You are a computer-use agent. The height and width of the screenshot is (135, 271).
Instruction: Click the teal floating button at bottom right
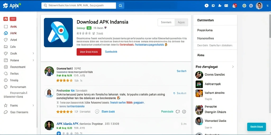(x=256, y=127)
